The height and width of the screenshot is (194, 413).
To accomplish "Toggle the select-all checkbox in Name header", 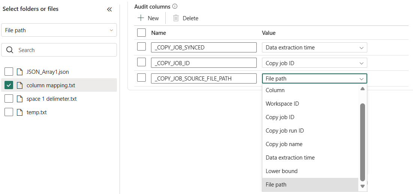I will click(141, 33).
